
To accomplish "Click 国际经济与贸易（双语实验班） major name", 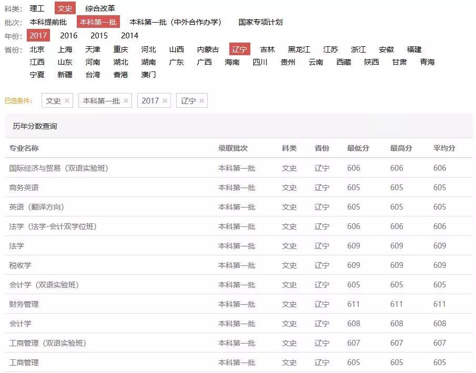I will (59, 168).
